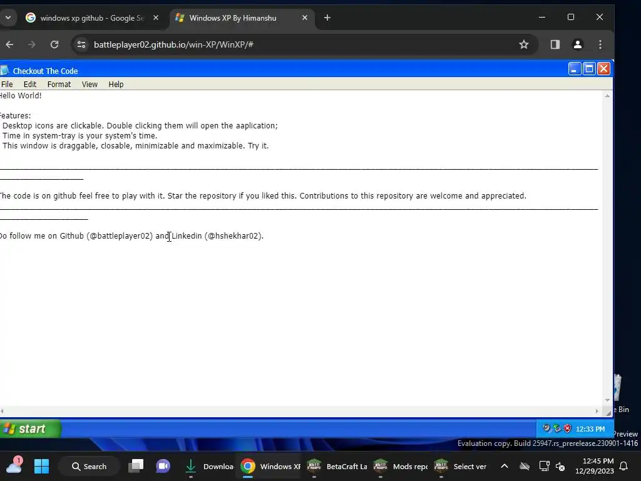Open Windows taskbar Search box

click(89, 466)
